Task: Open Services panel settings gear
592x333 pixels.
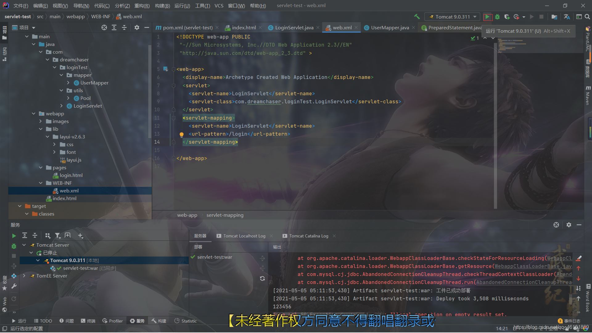Action: pyautogui.click(x=569, y=225)
